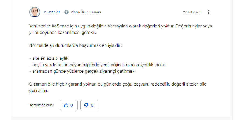Click the 'geri alınır.' closing text
The width and height of the screenshot is (238, 120).
(x=39, y=91)
